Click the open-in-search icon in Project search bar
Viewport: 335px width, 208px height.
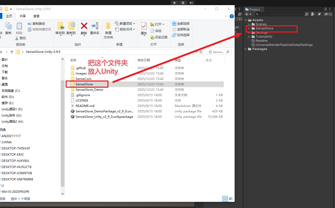307,14
